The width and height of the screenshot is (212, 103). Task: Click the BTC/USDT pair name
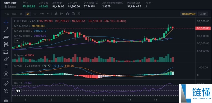(x=10, y=3)
